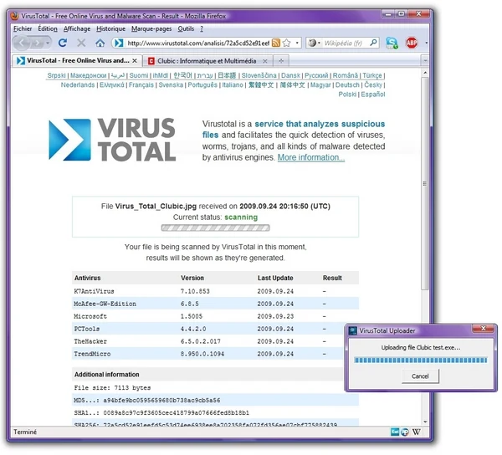The height and width of the screenshot is (455, 502).
Task: Click the scanning progress bar
Action: pos(216,227)
